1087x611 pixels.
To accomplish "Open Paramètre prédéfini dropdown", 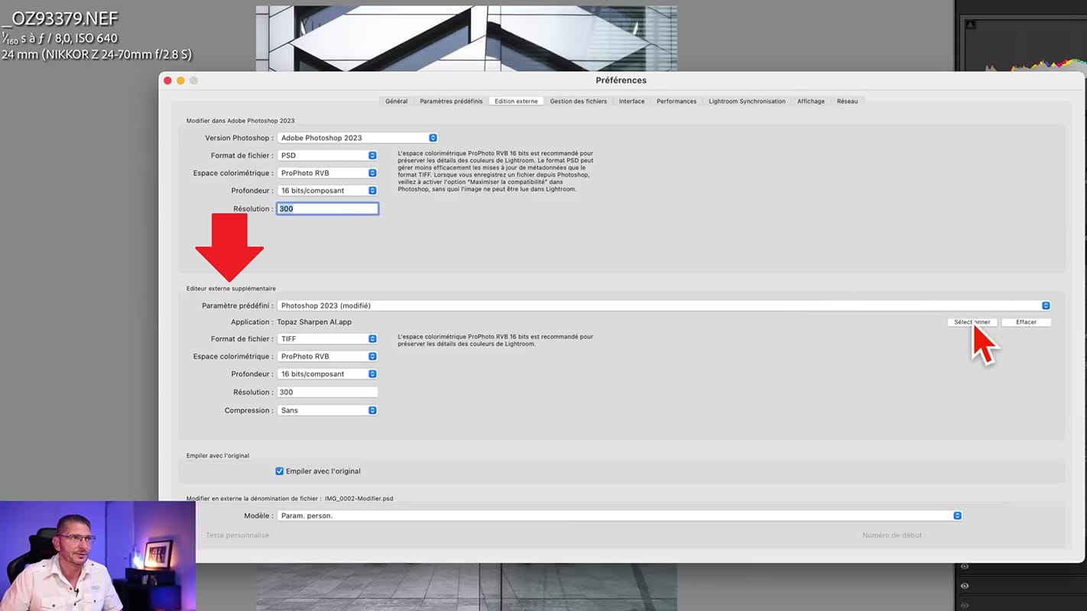I will click(x=664, y=305).
